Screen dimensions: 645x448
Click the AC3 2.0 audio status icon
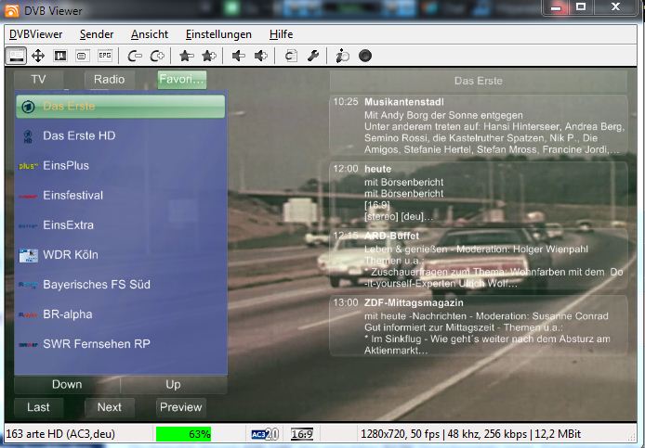265,434
